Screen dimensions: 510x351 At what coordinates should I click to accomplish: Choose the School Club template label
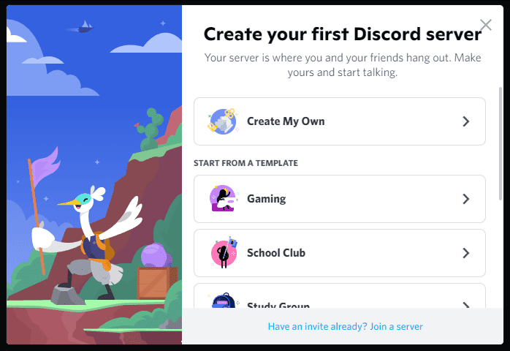pos(276,253)
